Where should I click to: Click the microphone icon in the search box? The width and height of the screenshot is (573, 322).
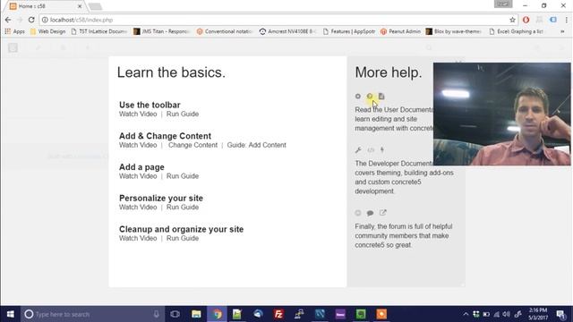[x=157, y=314]
